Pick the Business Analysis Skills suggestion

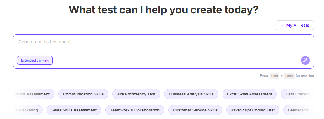click(x=191, y=94)
